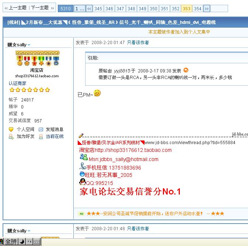
Task: Open the red 淘宝店 shop link in the signature
Action: [125, 150]
